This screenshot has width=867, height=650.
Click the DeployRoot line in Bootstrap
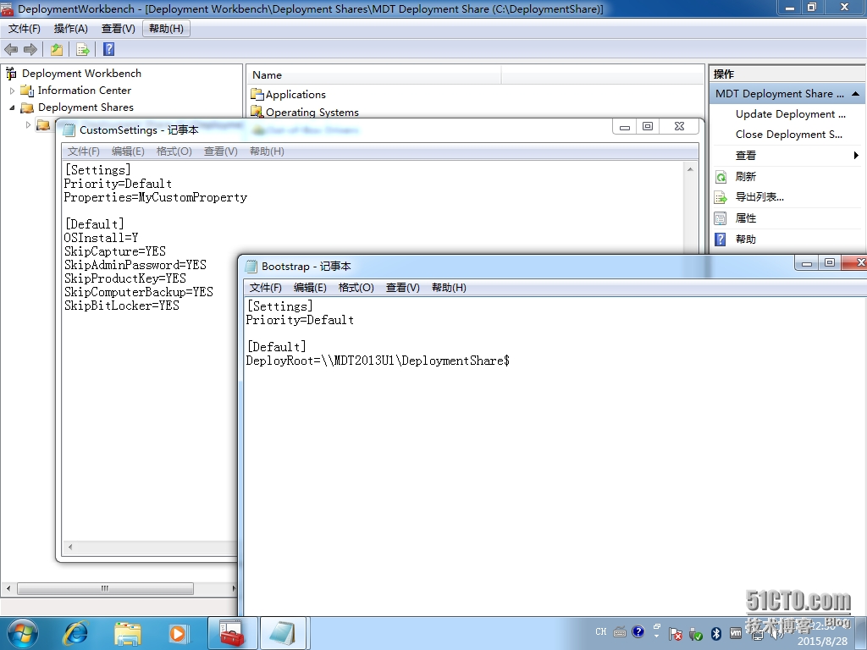point(378,361)
